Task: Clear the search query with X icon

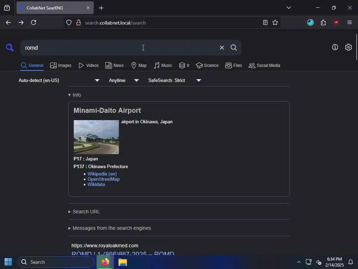Action: pyautogui.click(x=222, y=48)
